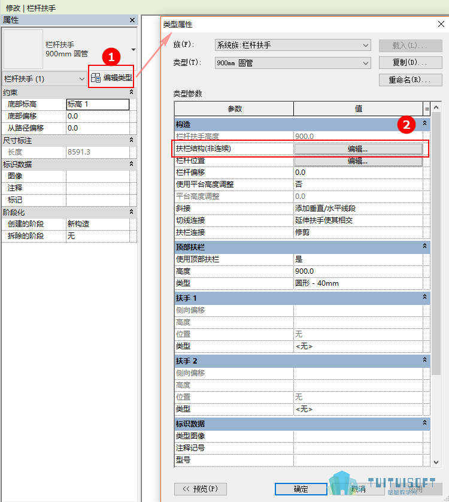Click the 复制(D)... duplicate button
This screenshot has width=449, height=502.
pyautogui.click(x=410, y=62)
